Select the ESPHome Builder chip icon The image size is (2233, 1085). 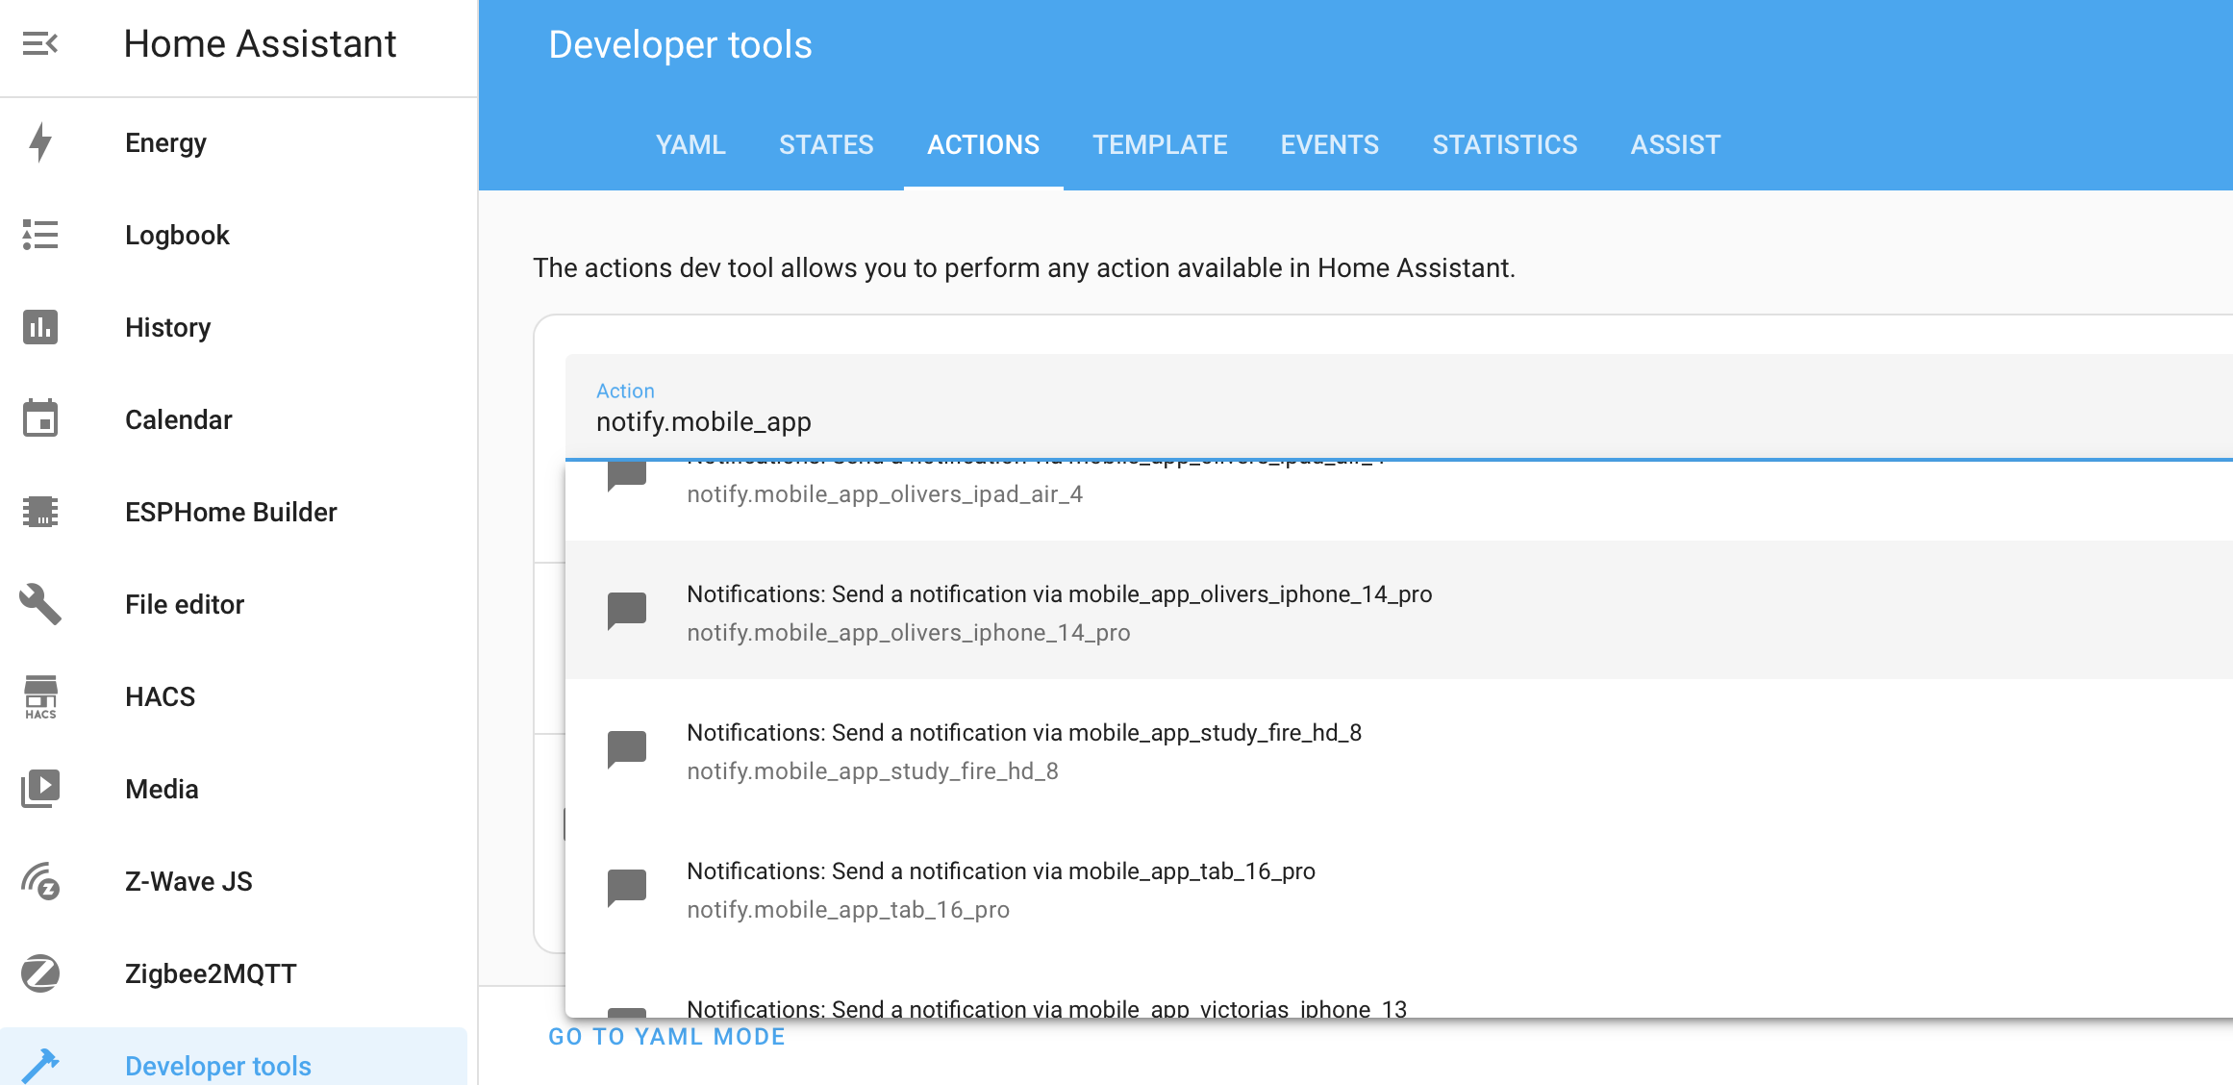point(40,512)
